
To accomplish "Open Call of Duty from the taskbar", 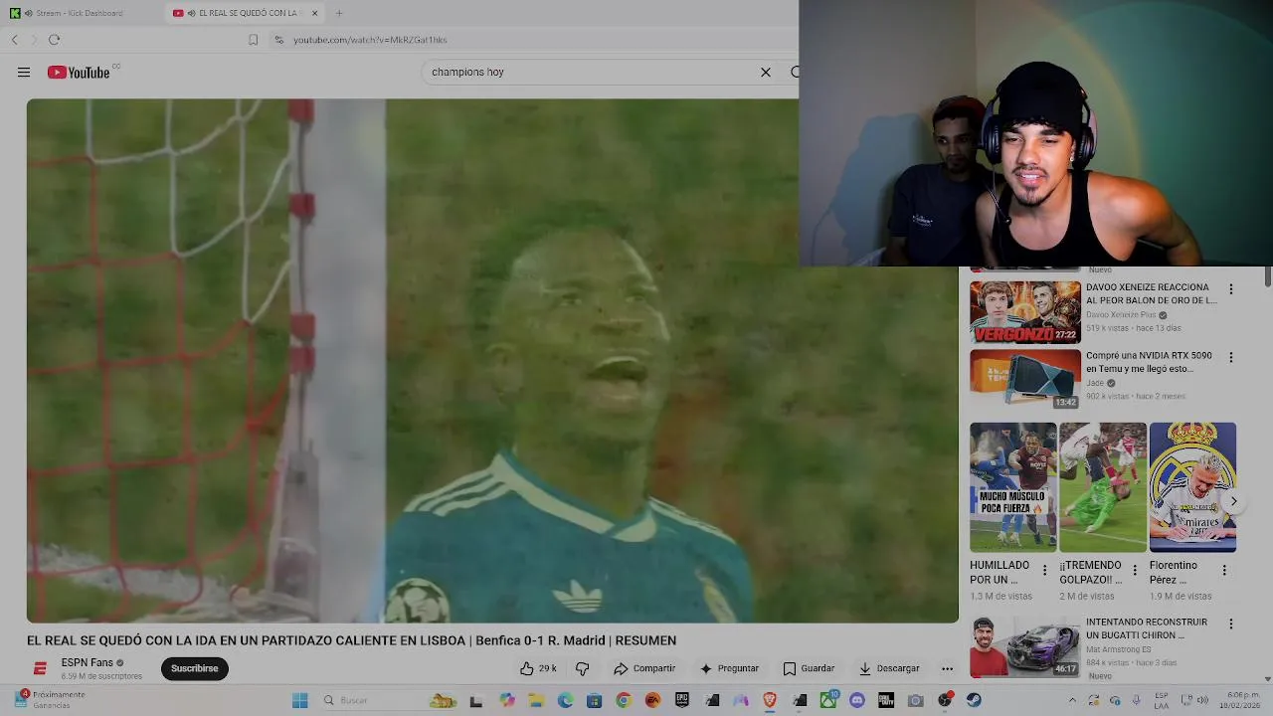I will point(886,700).
